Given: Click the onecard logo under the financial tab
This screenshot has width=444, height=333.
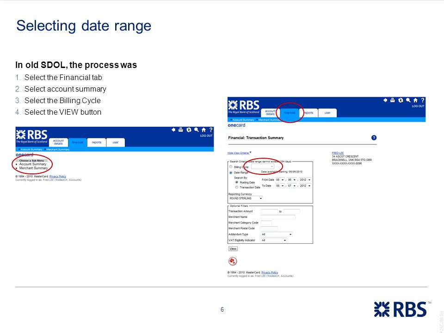Looking at the screenshot, I should click(236, 125).
